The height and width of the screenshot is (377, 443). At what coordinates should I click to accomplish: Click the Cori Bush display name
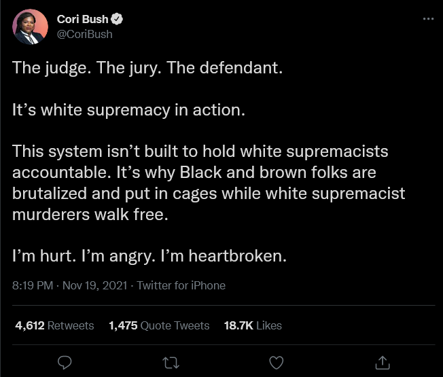click(82, 20)
